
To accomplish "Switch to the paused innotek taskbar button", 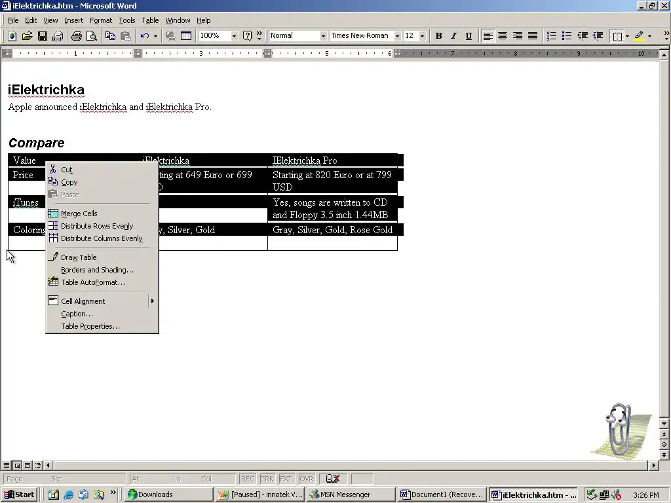I will [259, 494].
